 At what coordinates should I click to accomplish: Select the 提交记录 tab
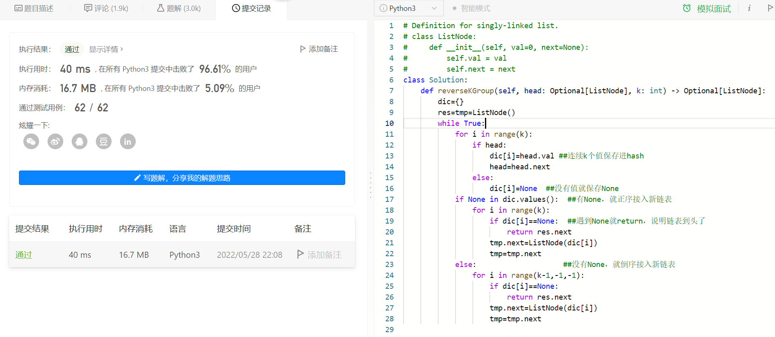[251, 8]
